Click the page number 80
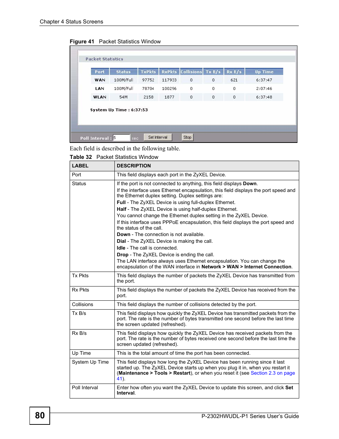The image size is (339, 439). pos(40,416)
